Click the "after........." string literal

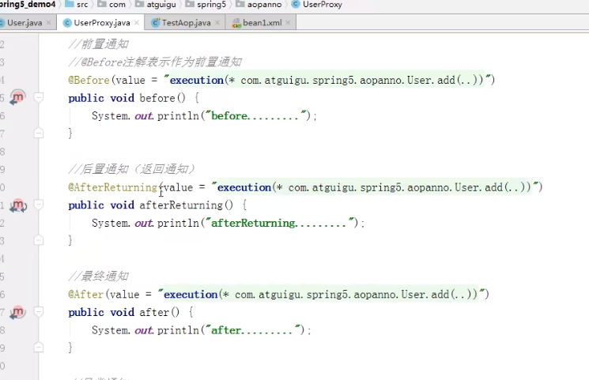coord(254,330)
